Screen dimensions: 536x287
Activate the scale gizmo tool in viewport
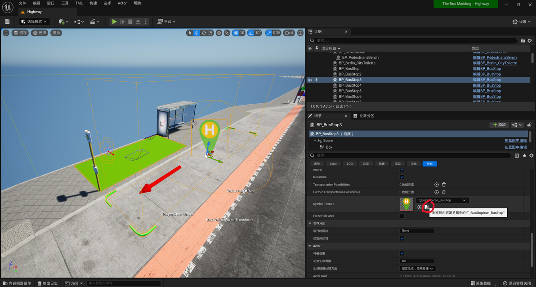pos(210,33)
